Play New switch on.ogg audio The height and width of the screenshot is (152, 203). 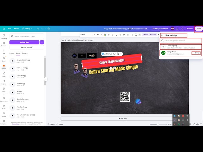[12, 61]
